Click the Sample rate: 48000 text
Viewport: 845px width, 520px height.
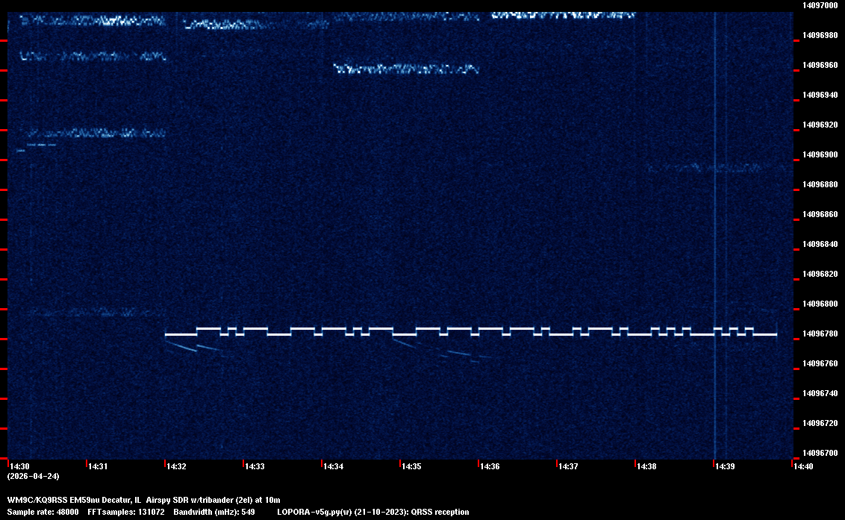tap(43, 512)
